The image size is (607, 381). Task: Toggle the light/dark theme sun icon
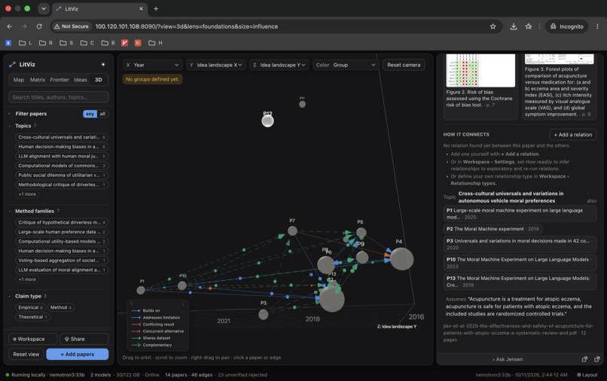[103, 64]
